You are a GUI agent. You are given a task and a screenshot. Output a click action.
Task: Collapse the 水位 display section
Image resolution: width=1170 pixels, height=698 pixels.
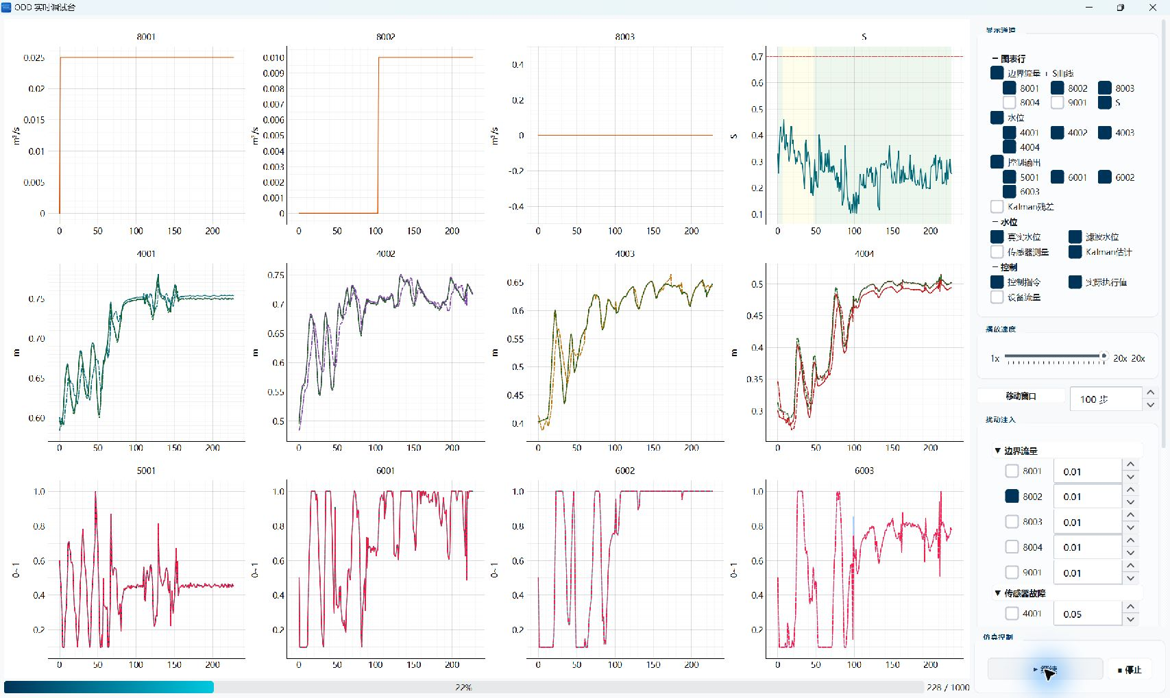coord(995,222)
